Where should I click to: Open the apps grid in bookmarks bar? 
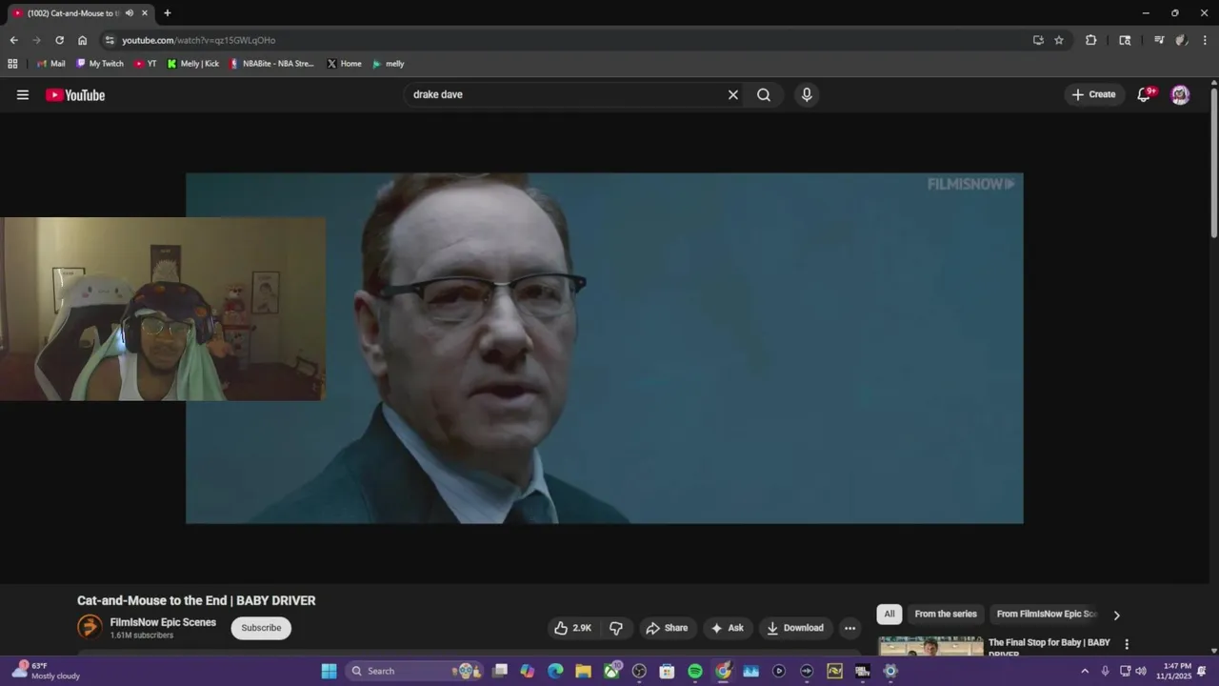12,64
